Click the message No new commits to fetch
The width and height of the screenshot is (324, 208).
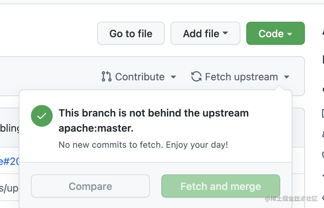[x=143, y=145]
